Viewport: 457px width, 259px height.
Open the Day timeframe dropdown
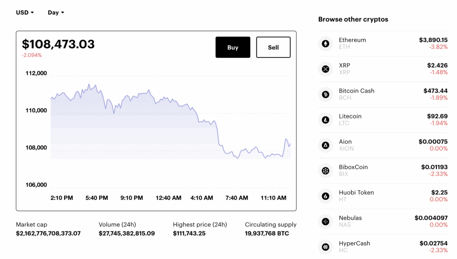[55, 12]
